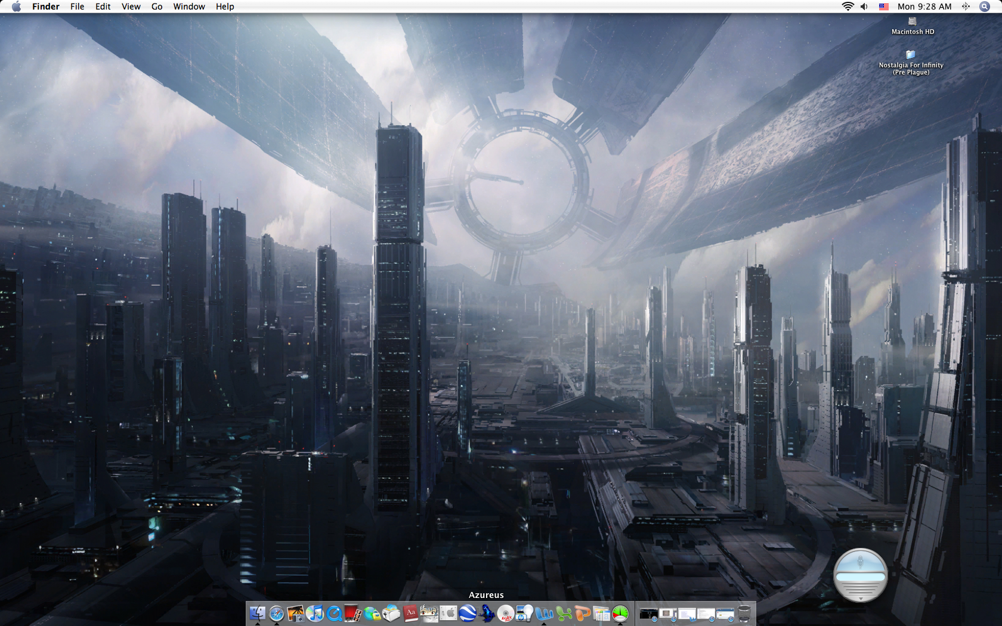Open Finder from the dock

pyautogui.click(x=258, y=613)
